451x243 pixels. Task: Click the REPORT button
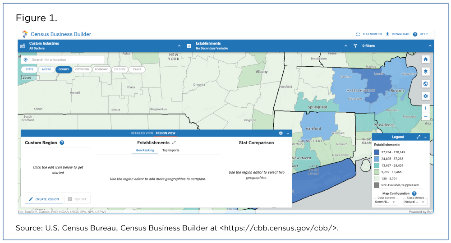78,199
